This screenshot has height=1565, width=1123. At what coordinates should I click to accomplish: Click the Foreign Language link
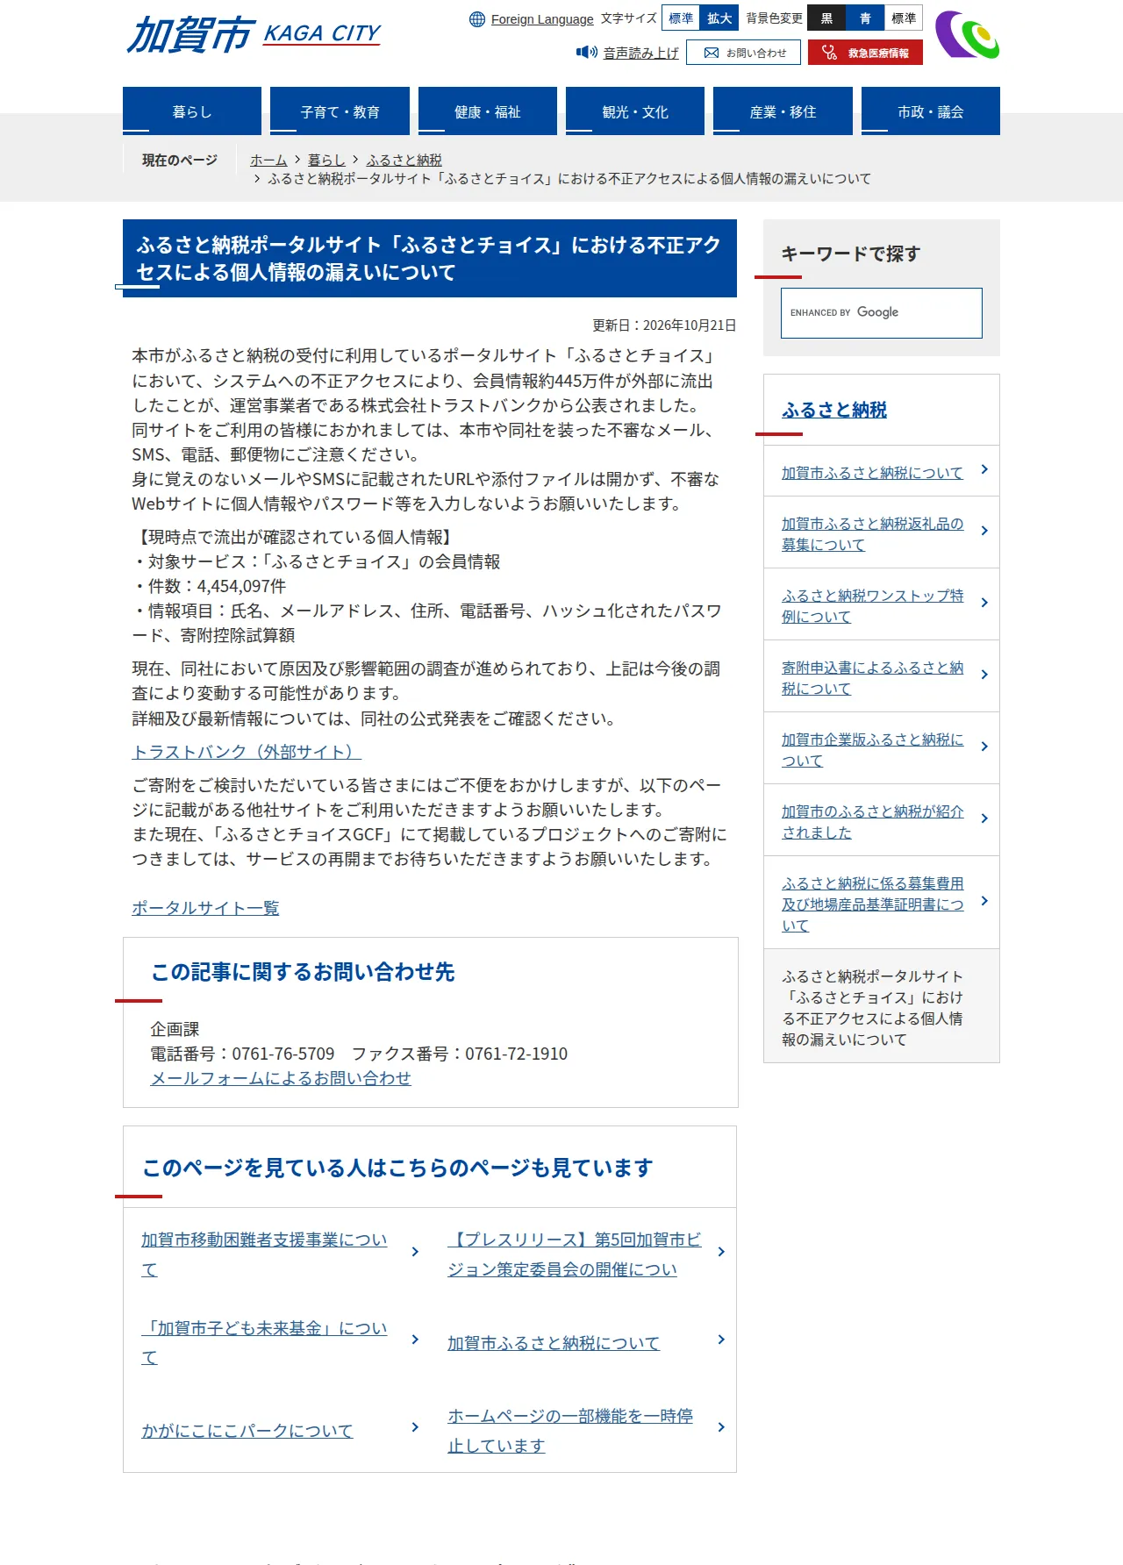542,19
